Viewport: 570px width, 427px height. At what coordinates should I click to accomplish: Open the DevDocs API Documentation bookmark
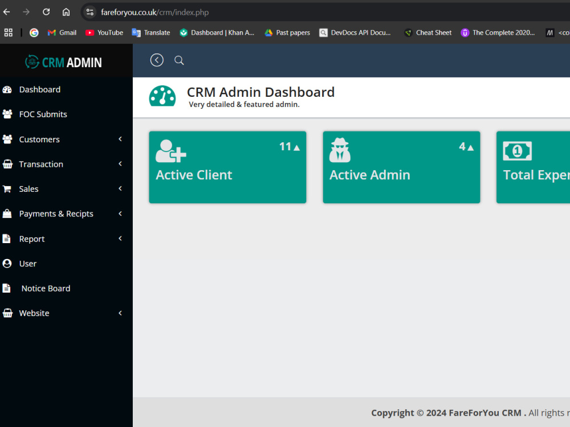pyautogui.click(x=355, y=32)
